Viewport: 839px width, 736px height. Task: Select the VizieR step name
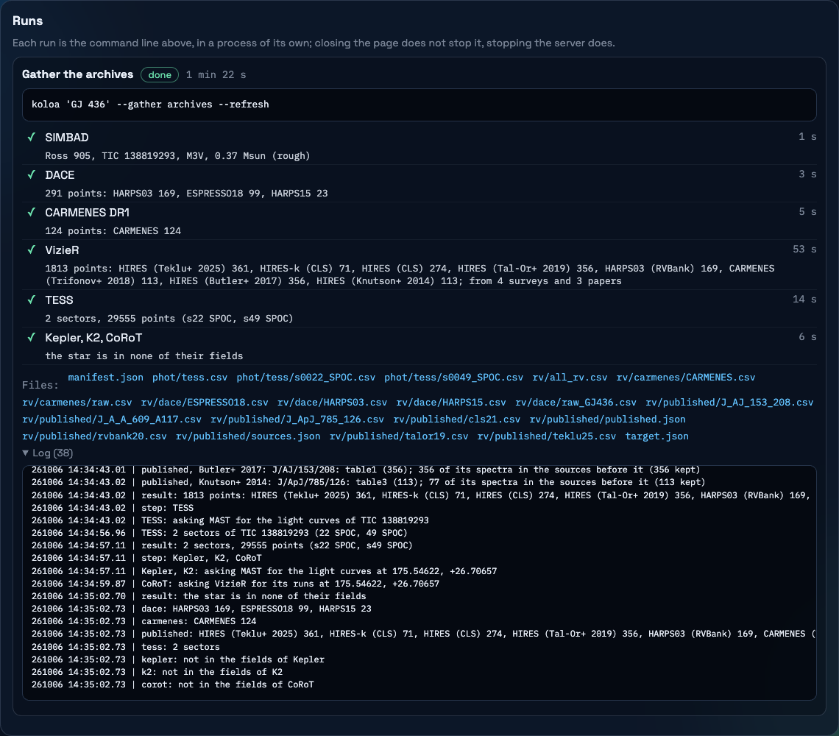pos(62,250)
